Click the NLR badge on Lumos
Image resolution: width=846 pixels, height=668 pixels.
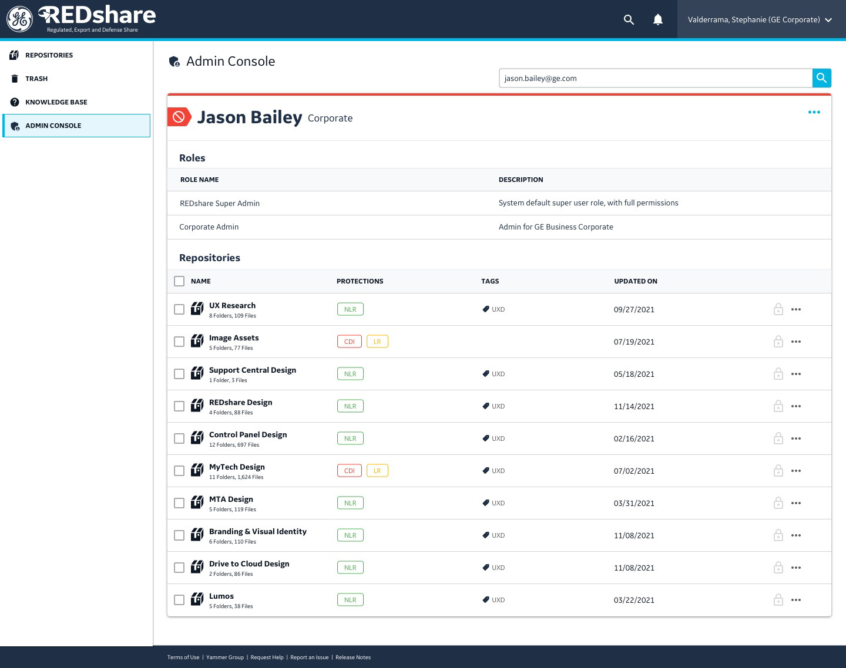(350, 600)
